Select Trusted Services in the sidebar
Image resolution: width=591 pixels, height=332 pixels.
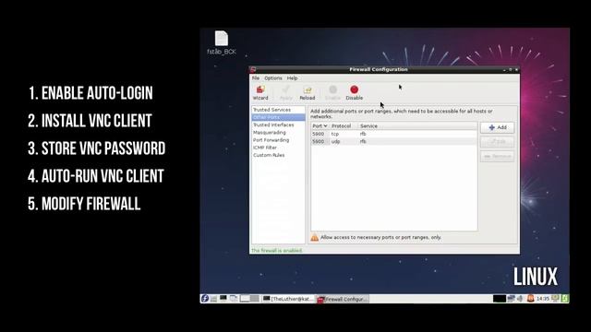278,110
